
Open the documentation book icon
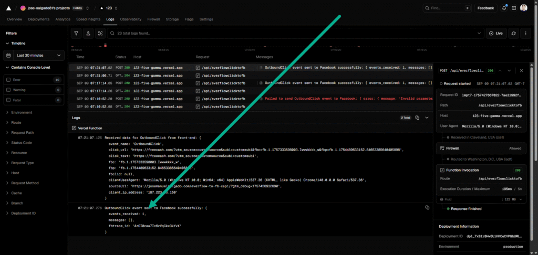514,8
